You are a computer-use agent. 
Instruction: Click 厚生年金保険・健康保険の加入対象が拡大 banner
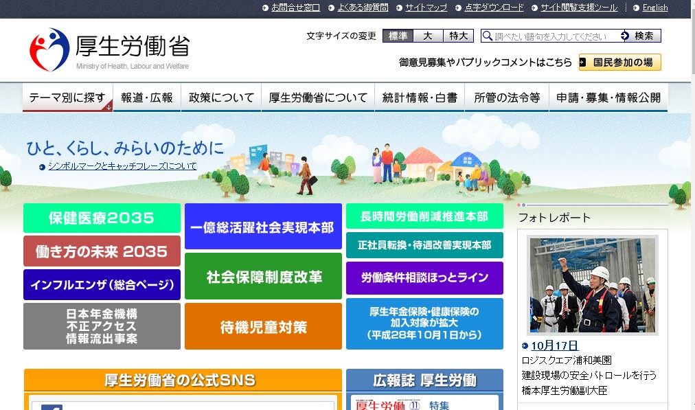424,323
